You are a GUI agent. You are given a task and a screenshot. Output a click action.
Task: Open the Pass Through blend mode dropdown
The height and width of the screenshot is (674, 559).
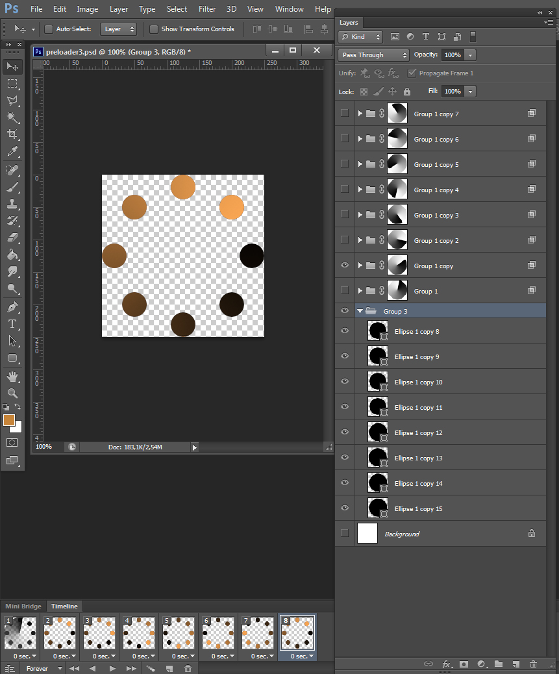(x=373, y=55)
